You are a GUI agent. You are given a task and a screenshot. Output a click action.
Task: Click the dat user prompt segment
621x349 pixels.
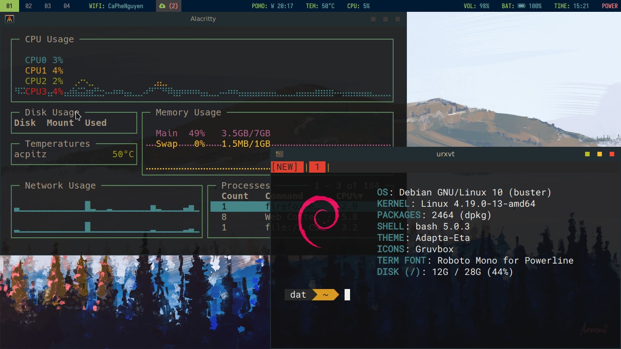(x=298, y=294)
